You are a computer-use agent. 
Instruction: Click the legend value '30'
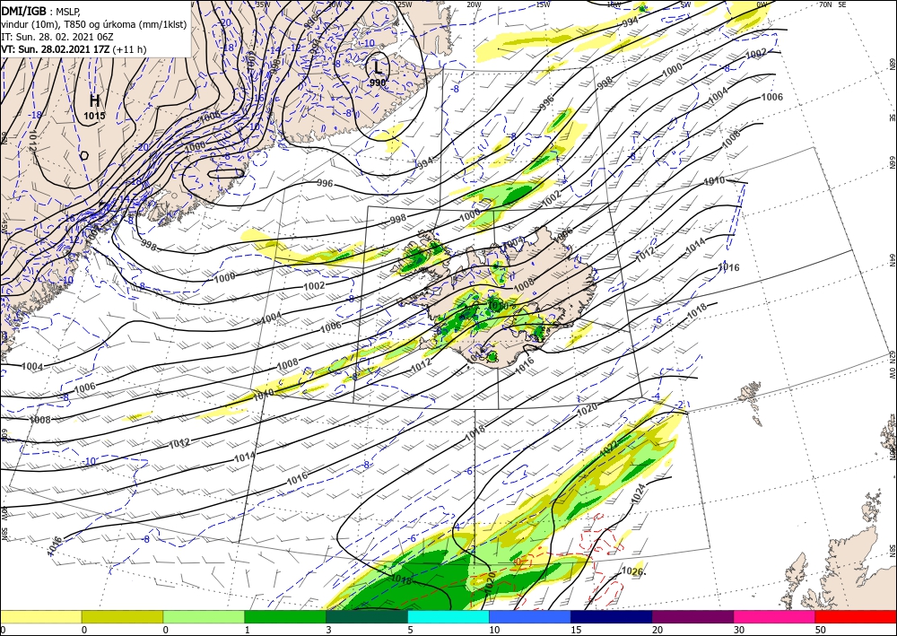point(738,630)
